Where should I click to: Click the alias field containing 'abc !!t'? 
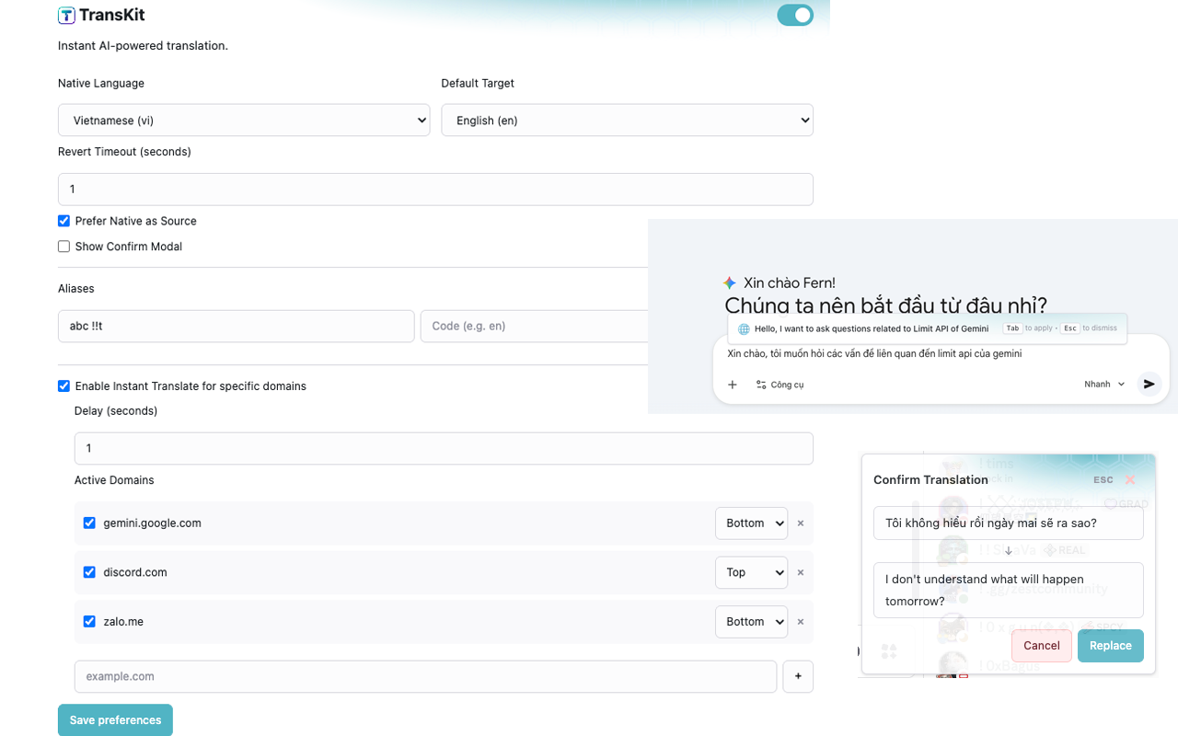point(236,327)
